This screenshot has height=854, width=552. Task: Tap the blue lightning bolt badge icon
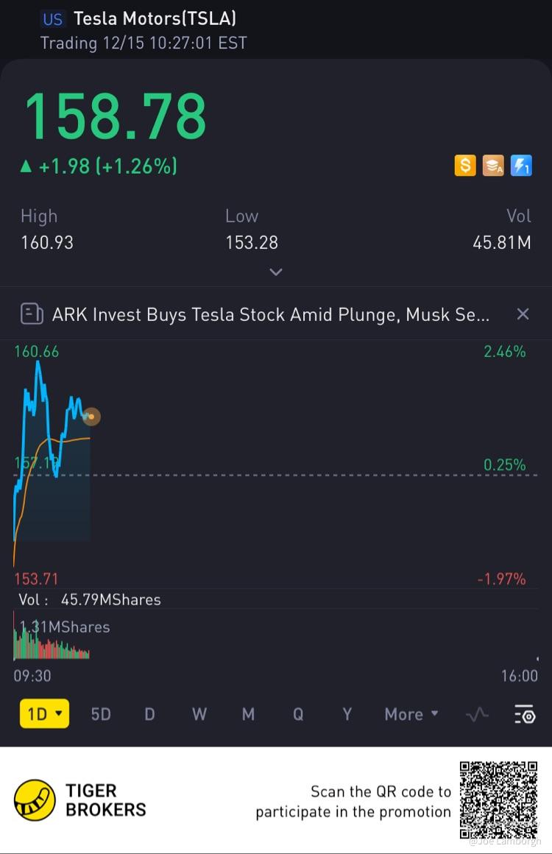coord(521,166)
